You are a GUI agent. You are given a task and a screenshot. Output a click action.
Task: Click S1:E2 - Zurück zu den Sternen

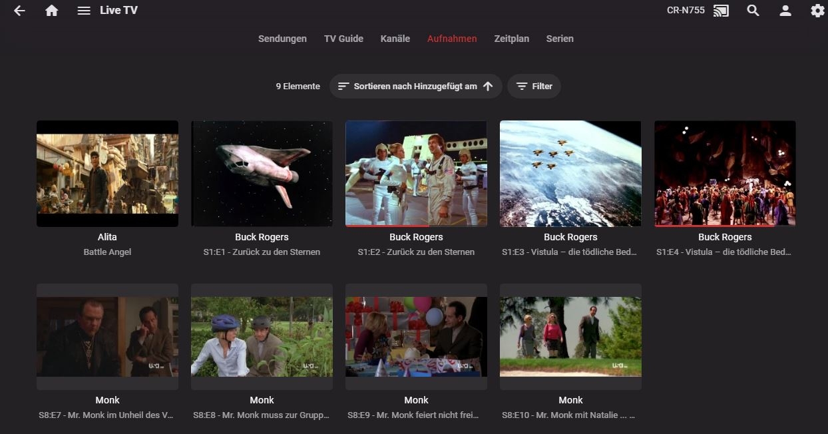(x=416, y=252)
